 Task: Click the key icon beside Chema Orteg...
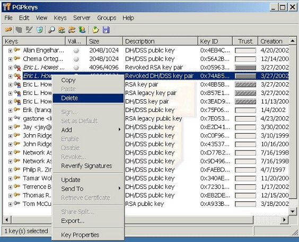tap(17, 58)
